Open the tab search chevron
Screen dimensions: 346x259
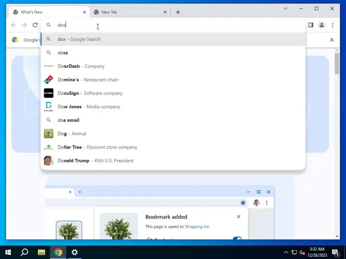pyautogui.click(x=285, y=8)
